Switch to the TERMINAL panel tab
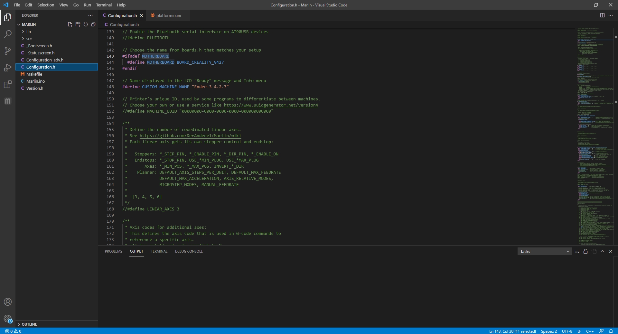Screen dimensions: 618x334 coord(159,251)
